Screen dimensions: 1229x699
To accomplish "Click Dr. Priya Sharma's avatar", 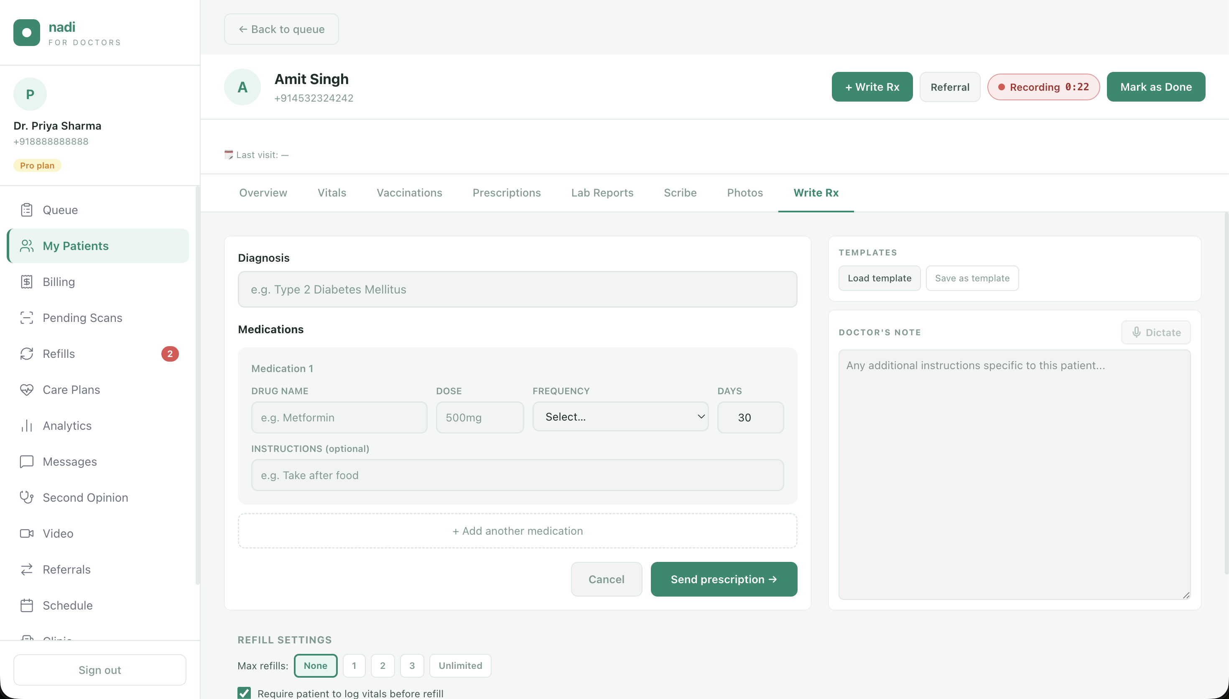I will pyautogui.click(x=30, y=94).
